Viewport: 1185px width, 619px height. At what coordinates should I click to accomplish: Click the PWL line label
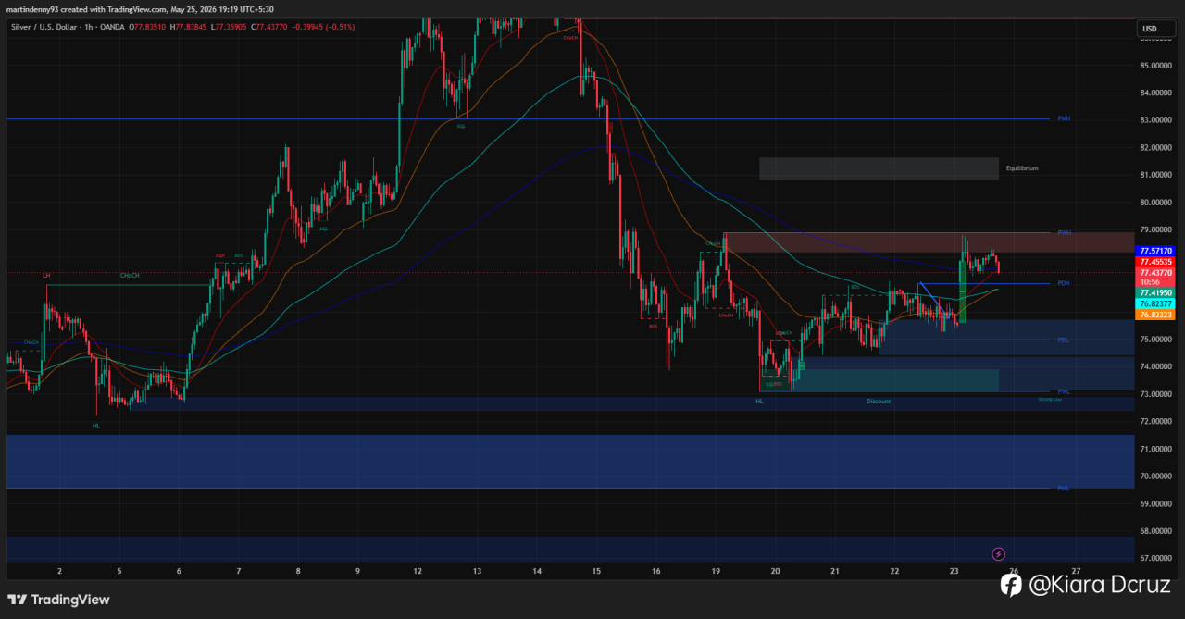[1064, 391]
